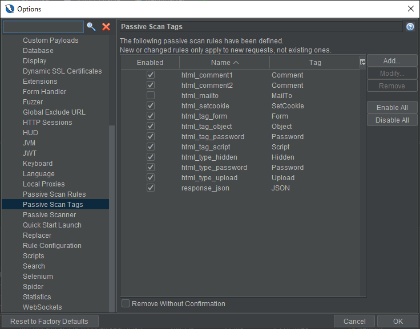420x329 pixels.
Task: Click the Add... button
Action: click(392, 61)
